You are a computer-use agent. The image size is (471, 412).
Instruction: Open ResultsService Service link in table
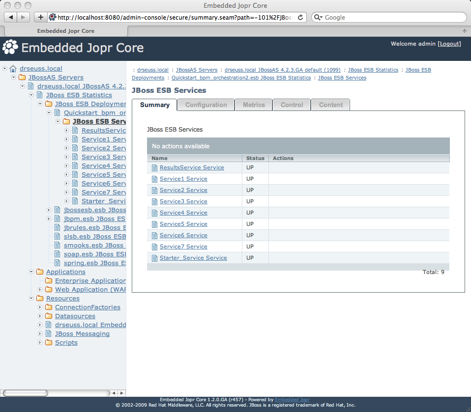click(192, 167)
